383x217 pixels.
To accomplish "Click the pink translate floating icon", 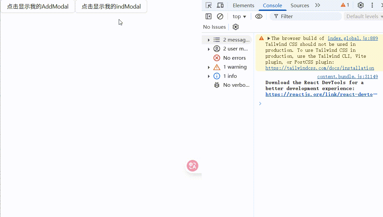I will pos(193,166).
